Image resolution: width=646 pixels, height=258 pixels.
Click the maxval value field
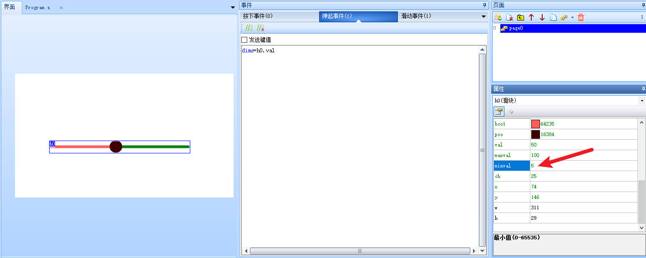(x=584, y=155)
